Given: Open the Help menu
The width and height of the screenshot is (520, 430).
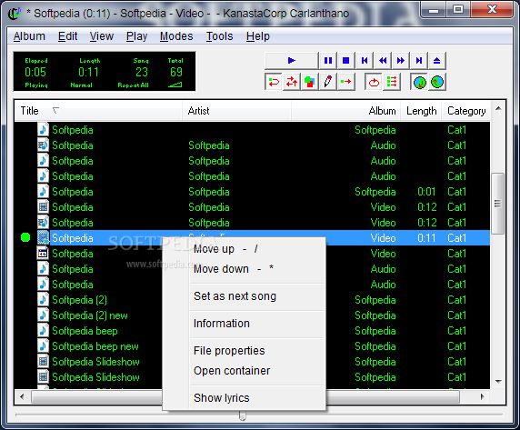Looking at the screenshot, I should [257, 36].
